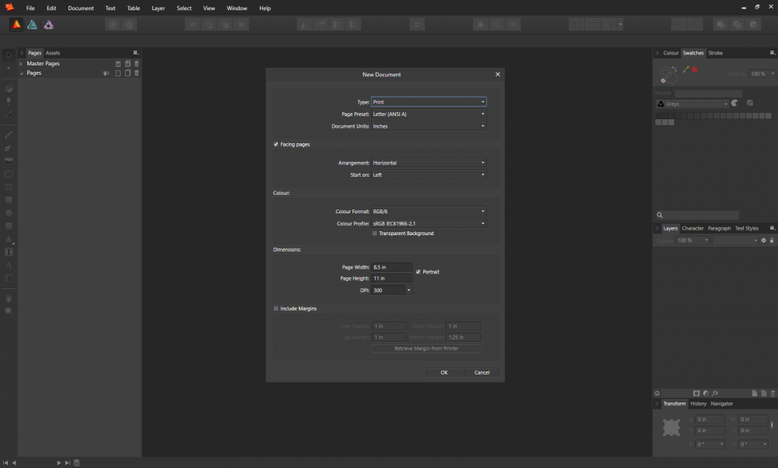Click the lock icon in the Layers panel
Image resolution: width=778 pixels, height=468 pixels.
772,241
